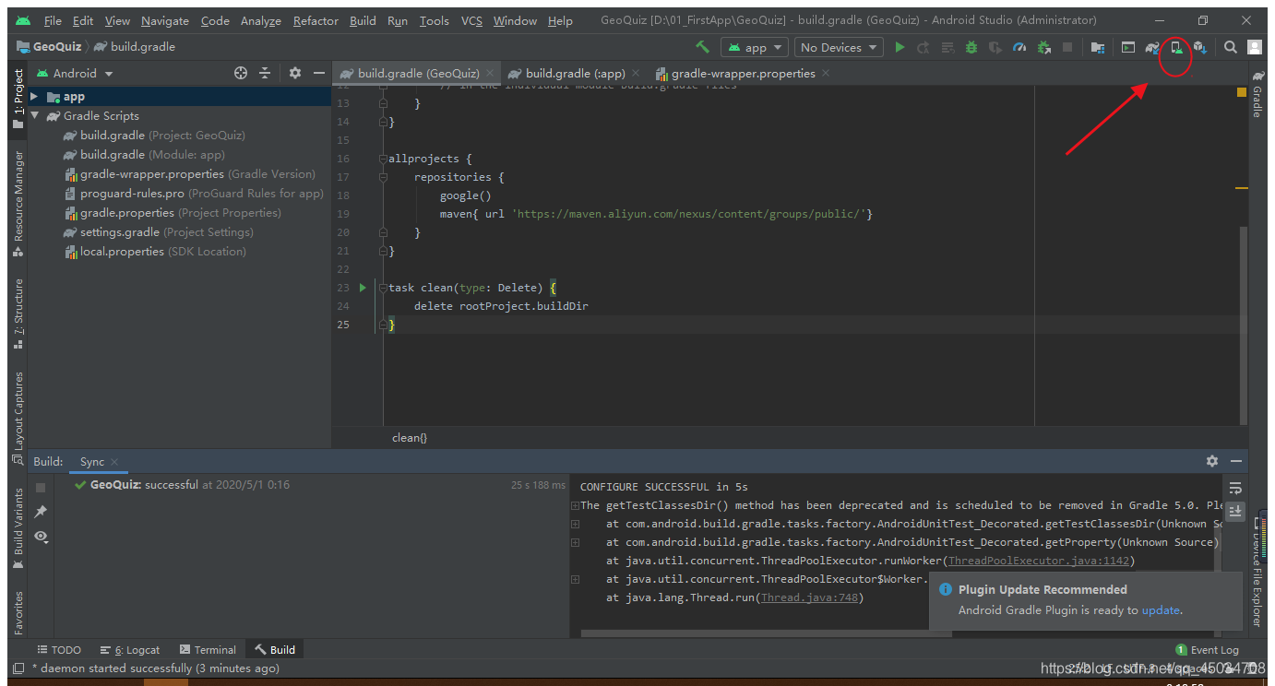Start debugging with the Debug icon
Viewport: 1275px width, 686px height.
(971, 47)
